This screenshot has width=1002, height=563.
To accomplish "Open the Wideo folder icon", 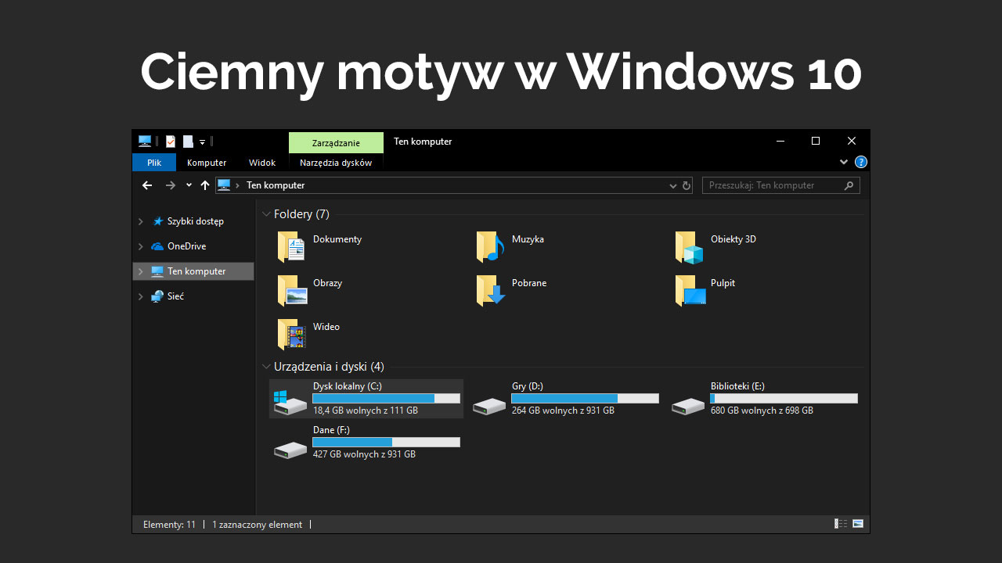I will pyautogui.click(x=291, y=335).
